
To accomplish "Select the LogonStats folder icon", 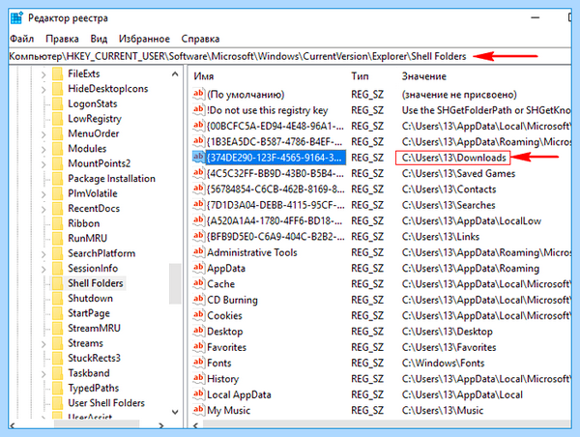I will point(58,104).
